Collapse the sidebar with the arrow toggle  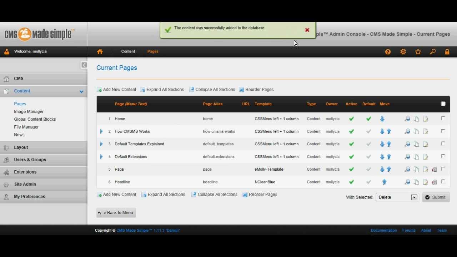coord(84,65)
